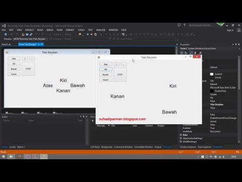Show Properties via the Properties panel page icon
The height and width of the screenshot is (182, 242).
click(191, 53)
